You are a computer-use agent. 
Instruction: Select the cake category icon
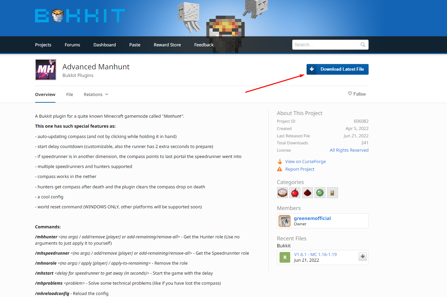(x=283, y=193)
